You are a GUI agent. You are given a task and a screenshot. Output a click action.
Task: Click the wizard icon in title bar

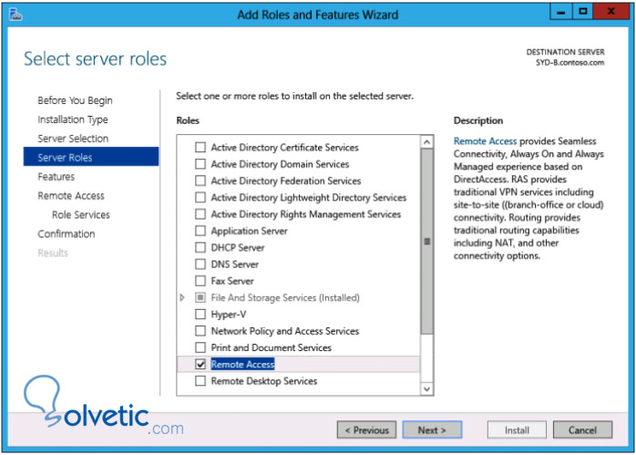(15, 15)
